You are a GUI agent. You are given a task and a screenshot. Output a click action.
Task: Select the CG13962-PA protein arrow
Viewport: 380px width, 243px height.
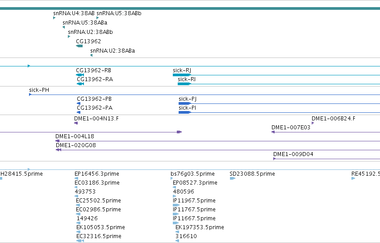pos(79,112)
